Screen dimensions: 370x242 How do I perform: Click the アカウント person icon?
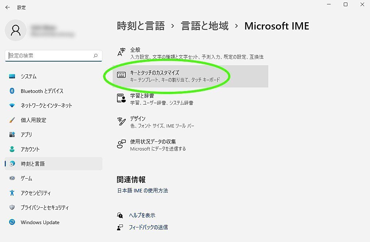(12, 149)
